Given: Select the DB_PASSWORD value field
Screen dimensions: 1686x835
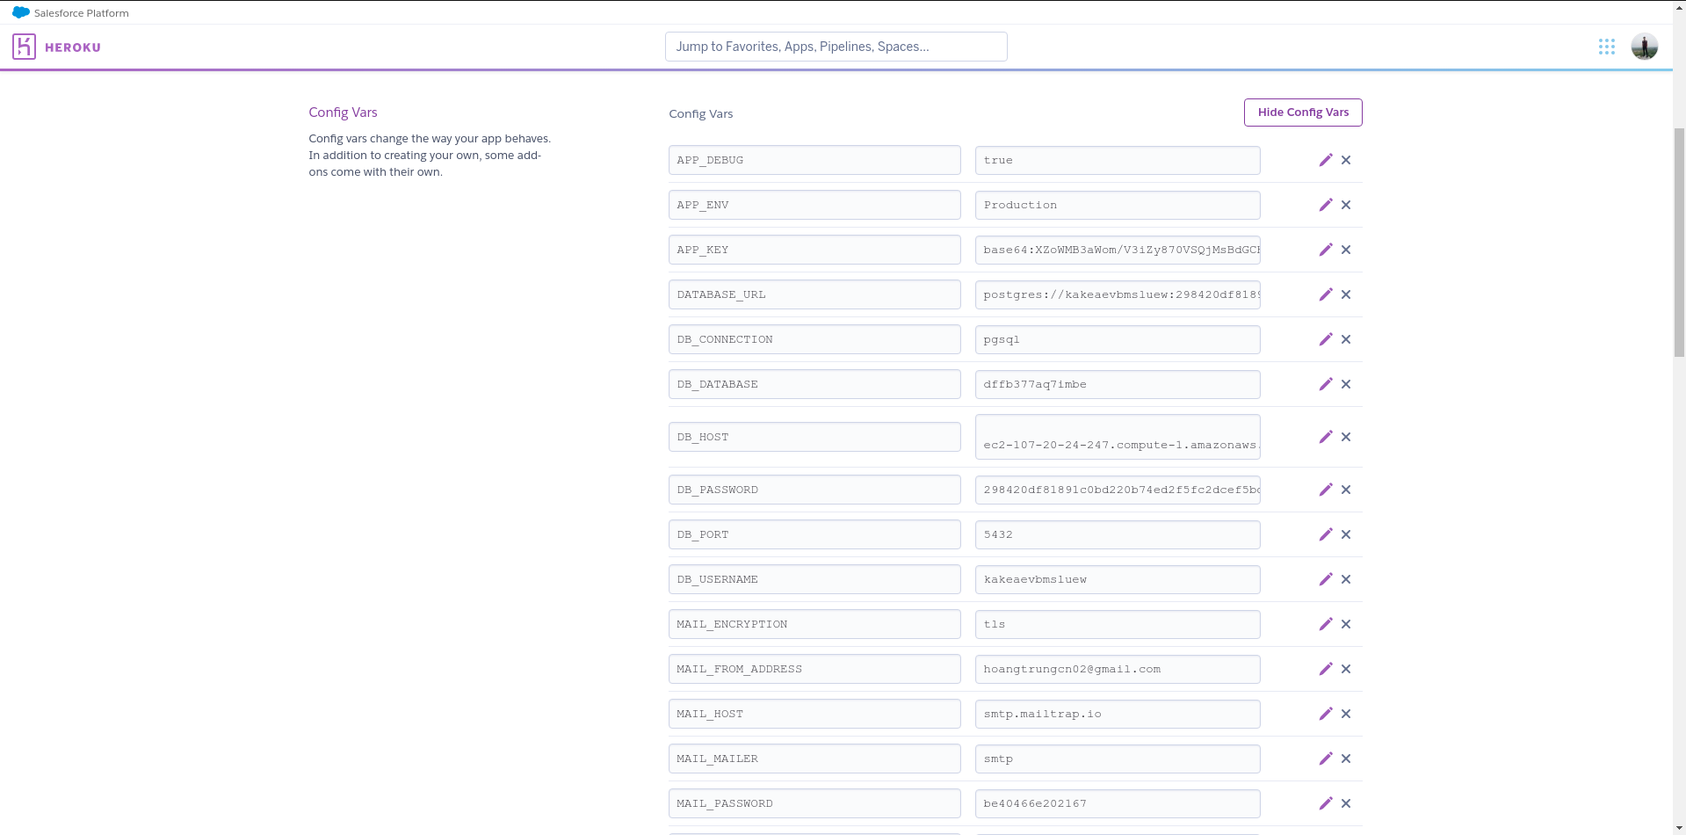Looking at the screenshot, I should 1117,490.
